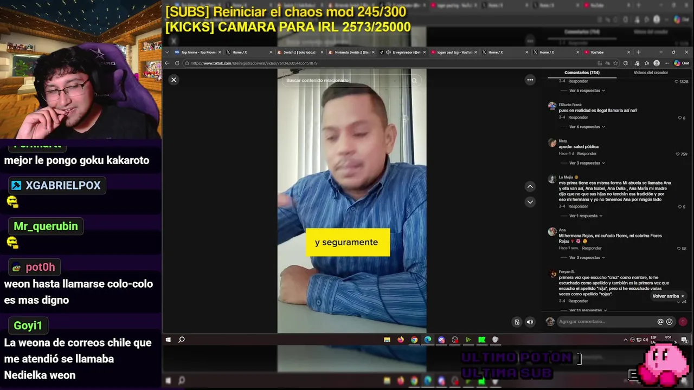Open the Windows Start menu
Screen dimensions: 694x390
click(x=168, y=340)
